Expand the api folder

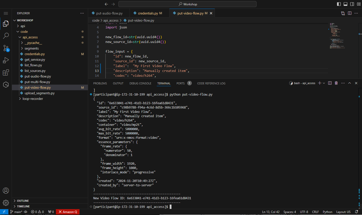pyautogui.click(x=50, y=26)
